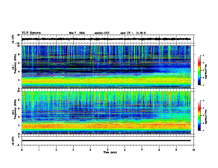Click time axis tick label "4"
Image resolution: width=218 pixels, height=168 pixels.
click(x=91, y=150)
